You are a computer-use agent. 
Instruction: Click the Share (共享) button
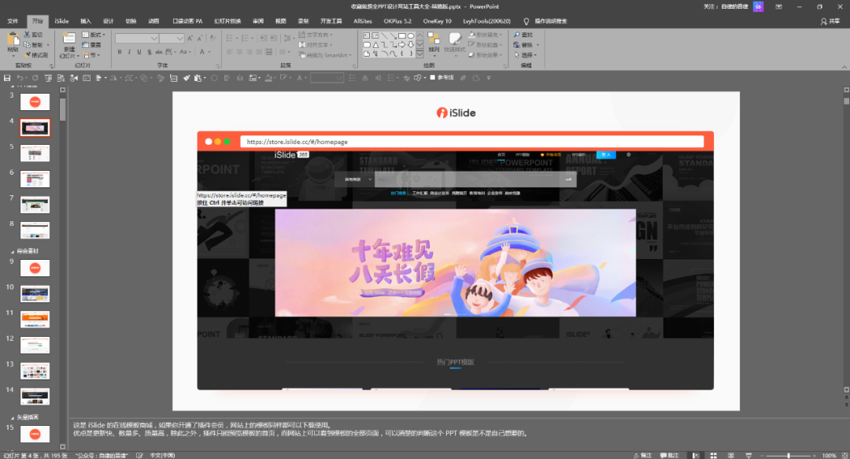point(830,21)
